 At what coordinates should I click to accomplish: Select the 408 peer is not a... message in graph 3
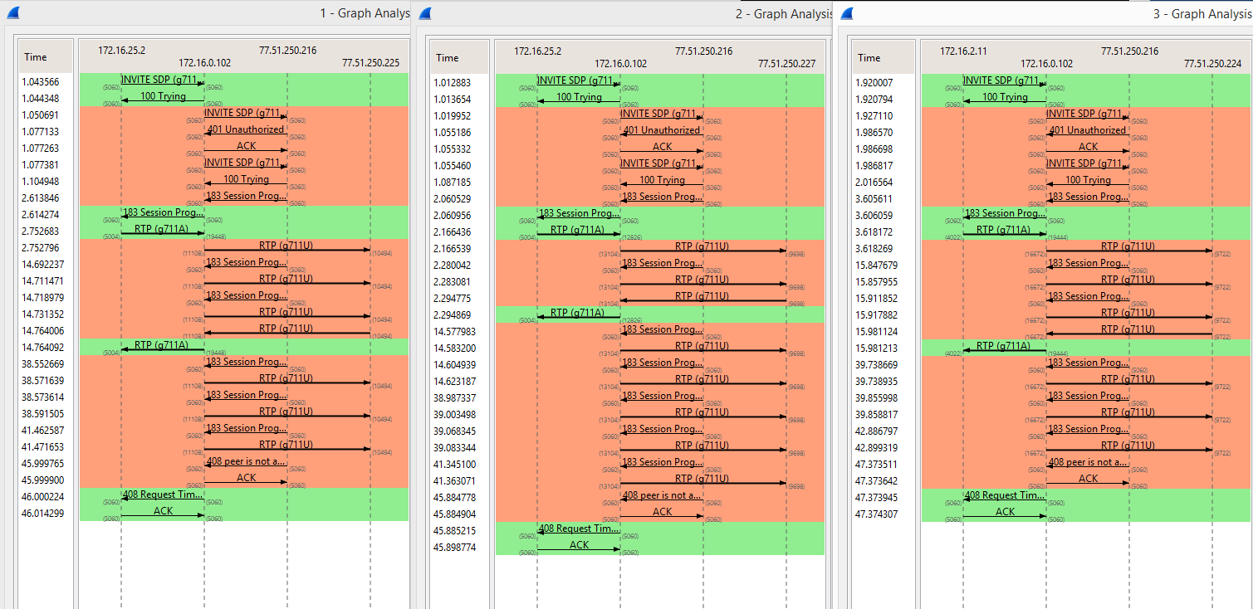pos(1086,462)
